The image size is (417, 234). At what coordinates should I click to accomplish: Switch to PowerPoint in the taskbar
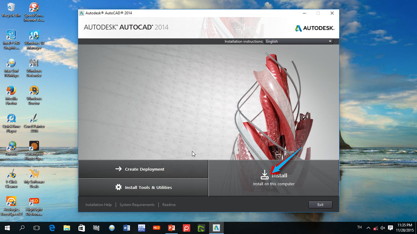point(172,228)
